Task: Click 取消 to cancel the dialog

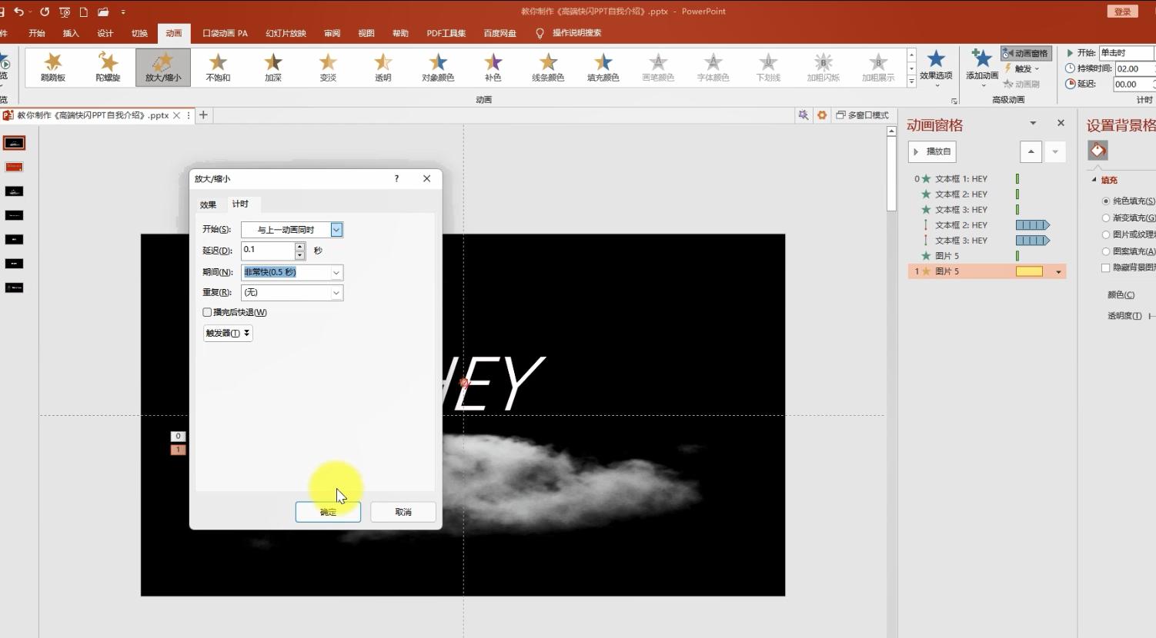Action: [x=403, y=512]
